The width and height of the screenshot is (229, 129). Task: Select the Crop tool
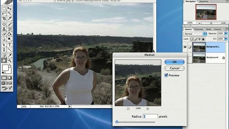[4, 18]
